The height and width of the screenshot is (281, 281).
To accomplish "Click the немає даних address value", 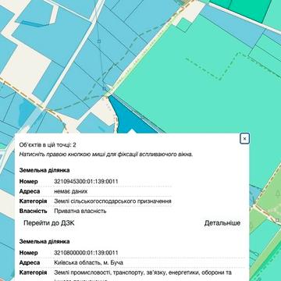I will [x=71, y=191].
